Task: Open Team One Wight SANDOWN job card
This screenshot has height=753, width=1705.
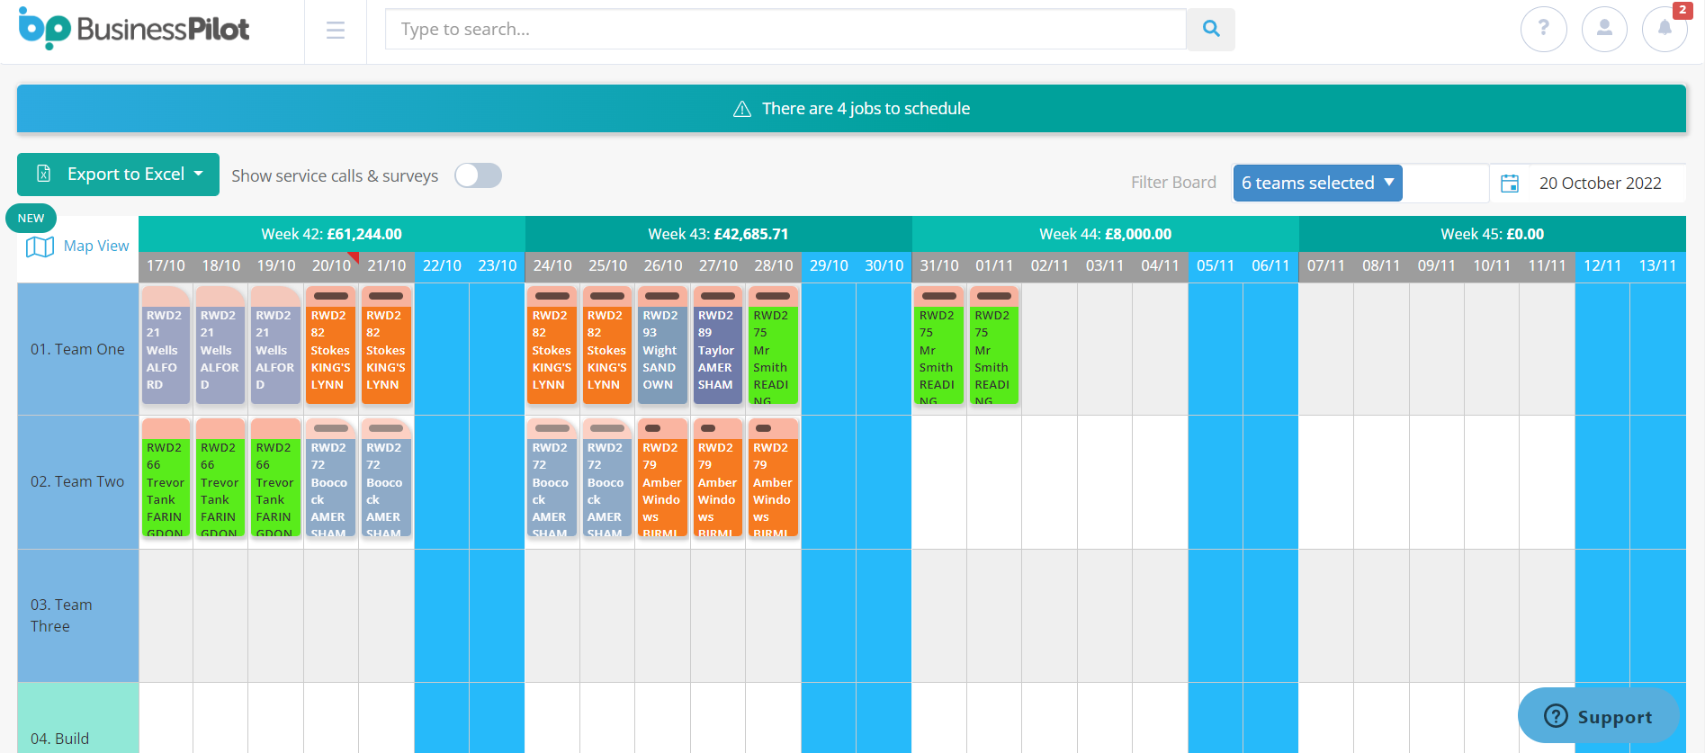Action: (x=662, y=350)
